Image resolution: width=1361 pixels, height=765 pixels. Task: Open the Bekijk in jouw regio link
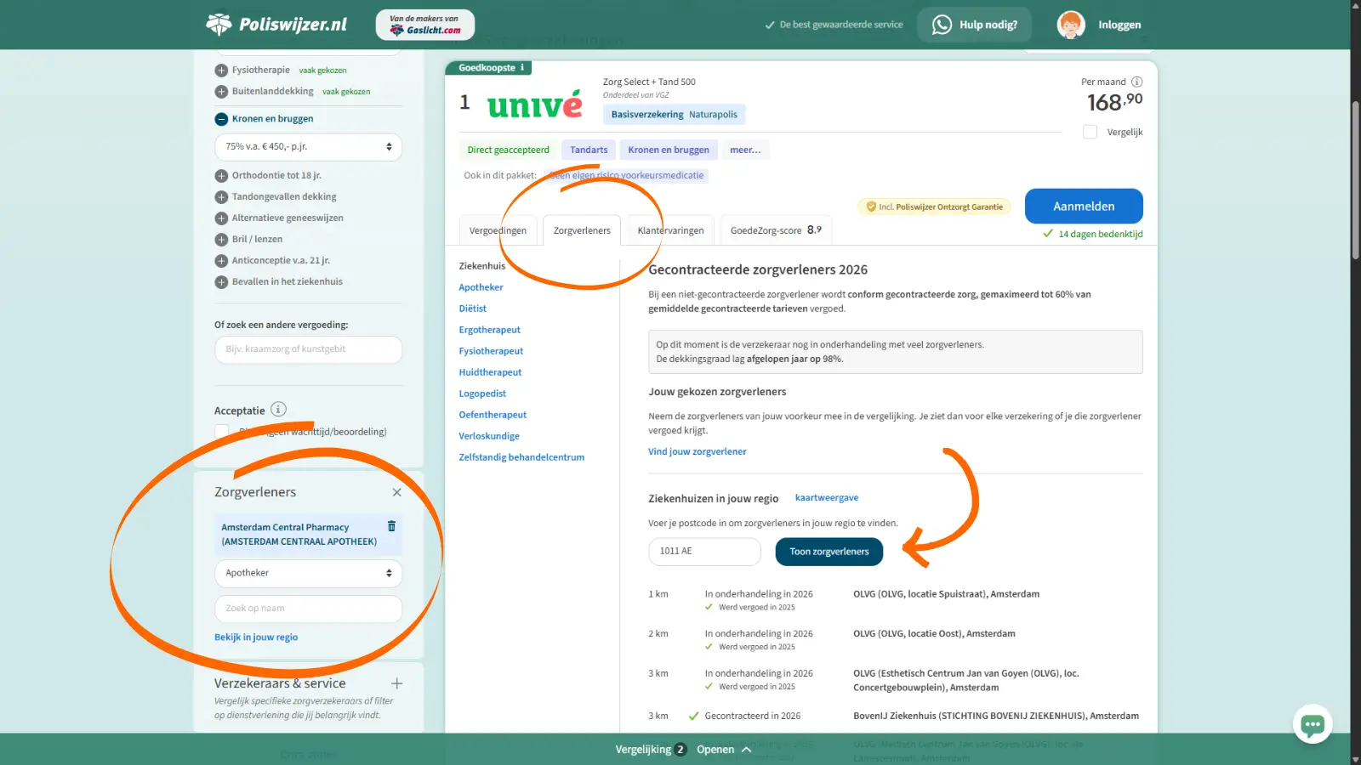pyautogui.click(x=256, y=637)
